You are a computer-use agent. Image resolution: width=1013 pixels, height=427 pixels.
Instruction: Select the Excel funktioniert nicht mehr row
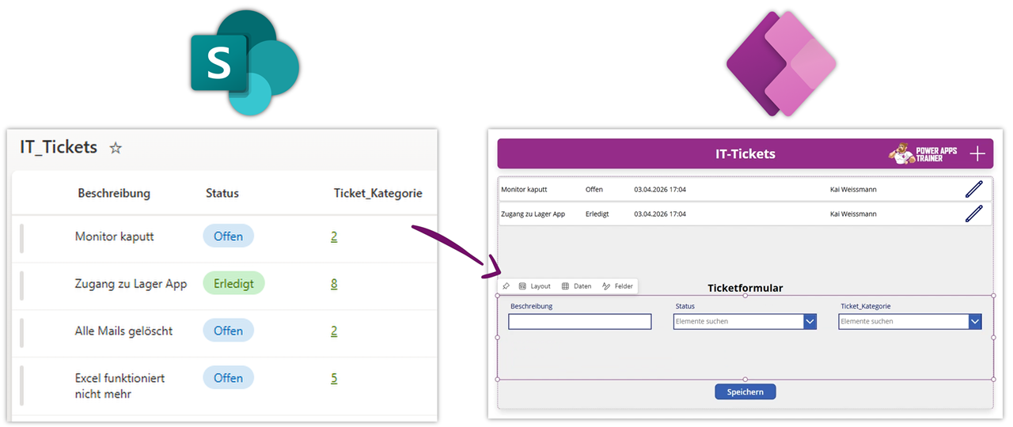pos(226,386)
